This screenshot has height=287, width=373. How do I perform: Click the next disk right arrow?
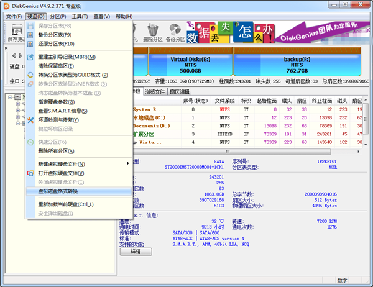tap(21, 56)
